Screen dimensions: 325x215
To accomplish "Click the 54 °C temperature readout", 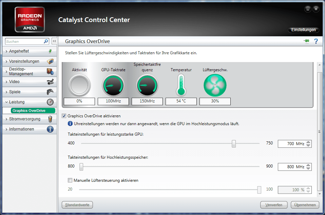I will 181,101.
